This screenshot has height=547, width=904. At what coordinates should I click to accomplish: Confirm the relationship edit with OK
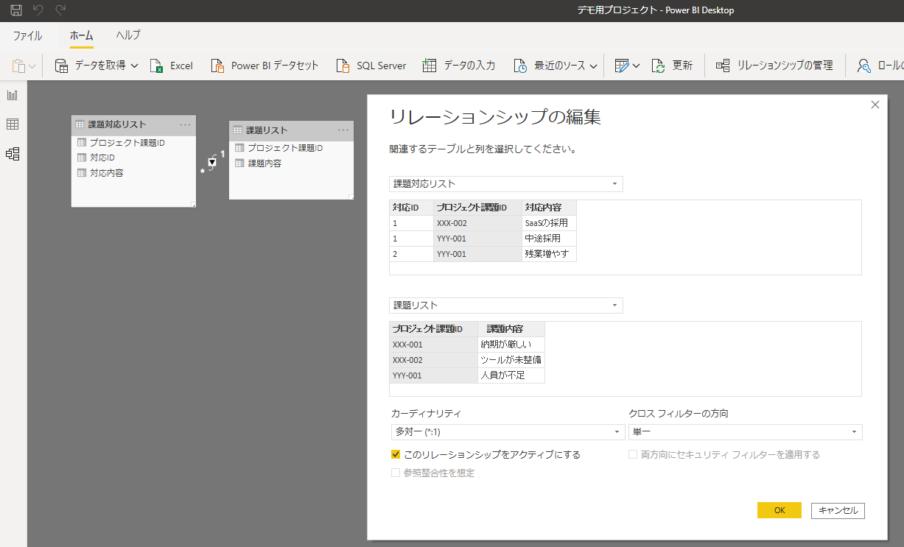(779, 510)
